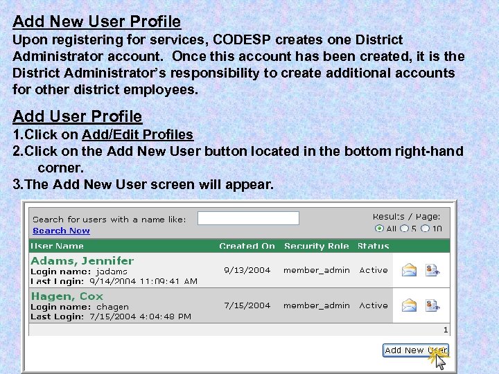Viewport: 499px width, 374px height.
Task: Click the Status column header
Action: coord(373,246)
